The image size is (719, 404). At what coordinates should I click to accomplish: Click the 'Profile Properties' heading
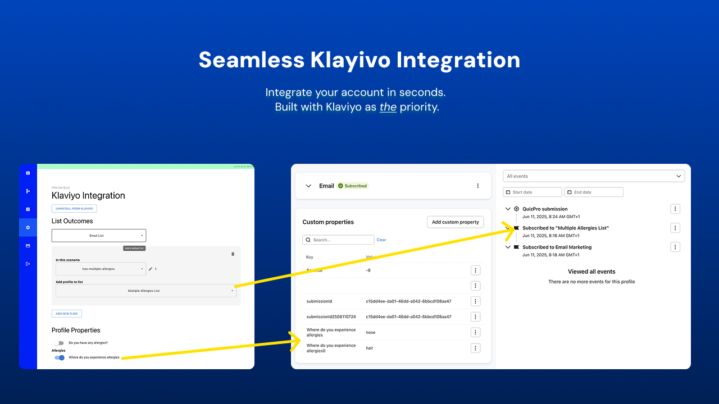(76, 330)
